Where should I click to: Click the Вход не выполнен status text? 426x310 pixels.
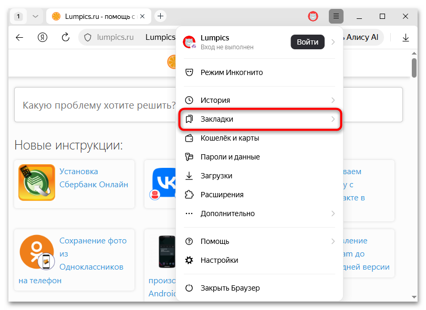click(227, 47)
